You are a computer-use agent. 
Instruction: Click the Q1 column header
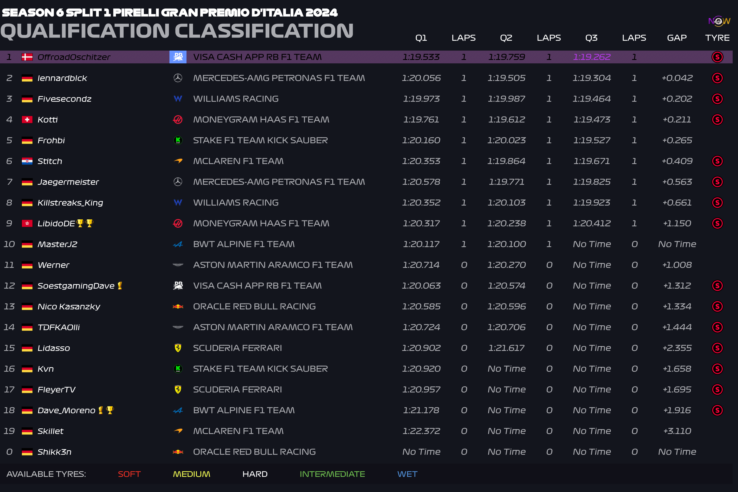point(421,38)
